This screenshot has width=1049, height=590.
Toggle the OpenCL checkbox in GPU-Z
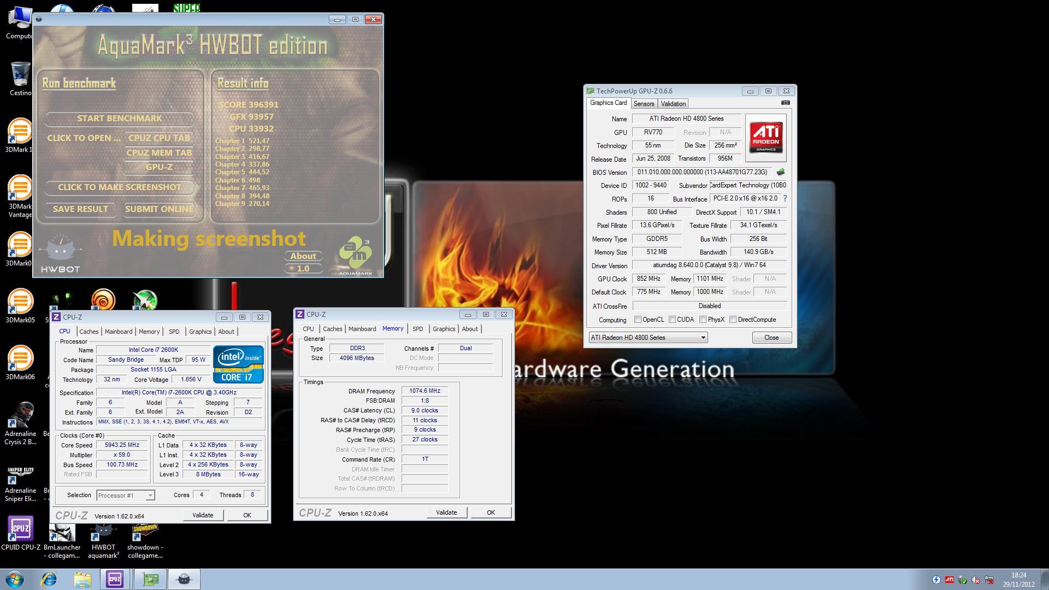638,320
